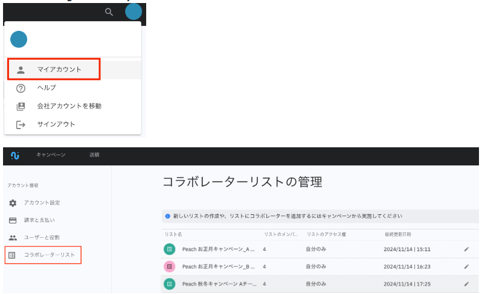Click pencil icon for Peach お正月キャンペーン_B row
This screenshot has height=294, width=482.
click(x=466, y=266)
